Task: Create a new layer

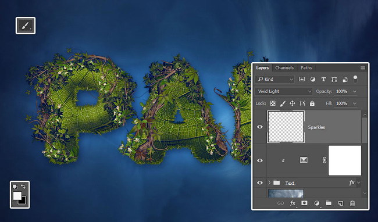Action: point(340,203)
